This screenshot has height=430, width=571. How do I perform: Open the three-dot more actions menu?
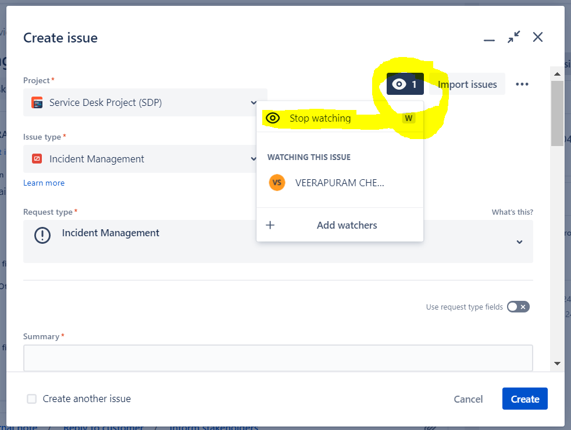click(522, 84)
